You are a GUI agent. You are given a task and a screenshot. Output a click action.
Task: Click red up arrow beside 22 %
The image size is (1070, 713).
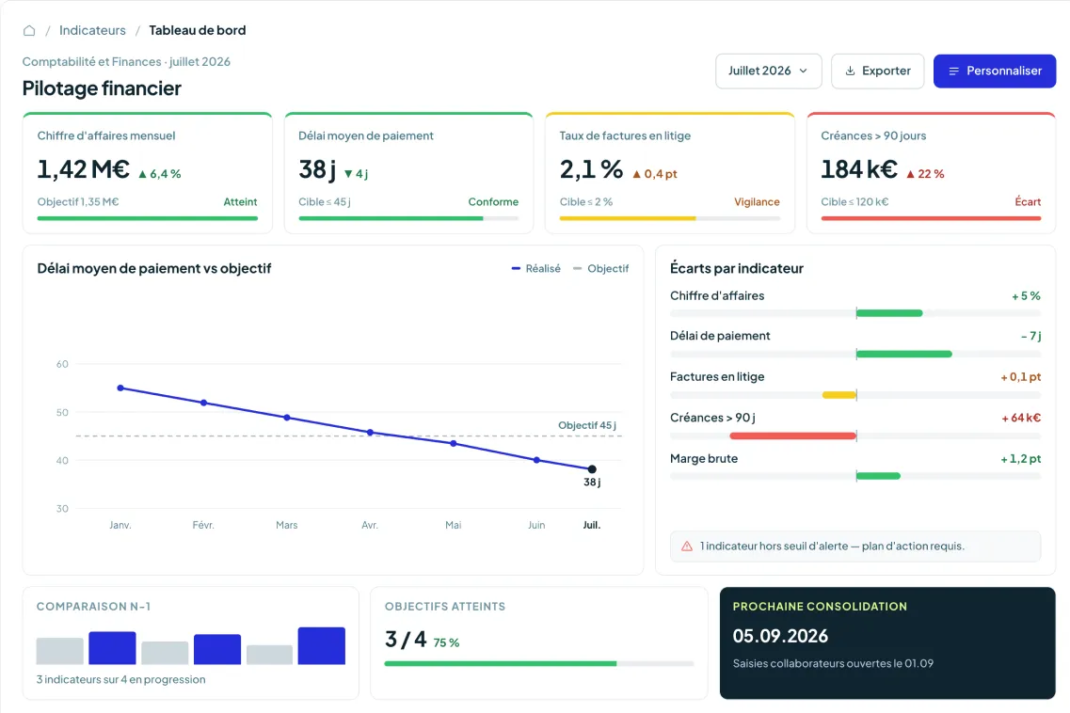tap(910, 174)
